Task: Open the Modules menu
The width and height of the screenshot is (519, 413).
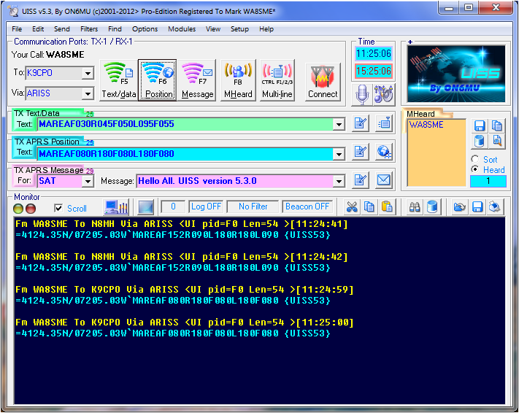Action: click(181, 29)
